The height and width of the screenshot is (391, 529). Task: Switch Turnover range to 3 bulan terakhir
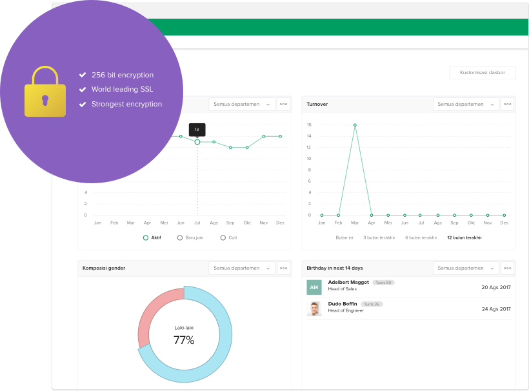coord(379,238)
